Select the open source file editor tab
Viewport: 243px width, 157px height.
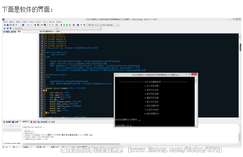pyautogui.click(x=50, y=32)
